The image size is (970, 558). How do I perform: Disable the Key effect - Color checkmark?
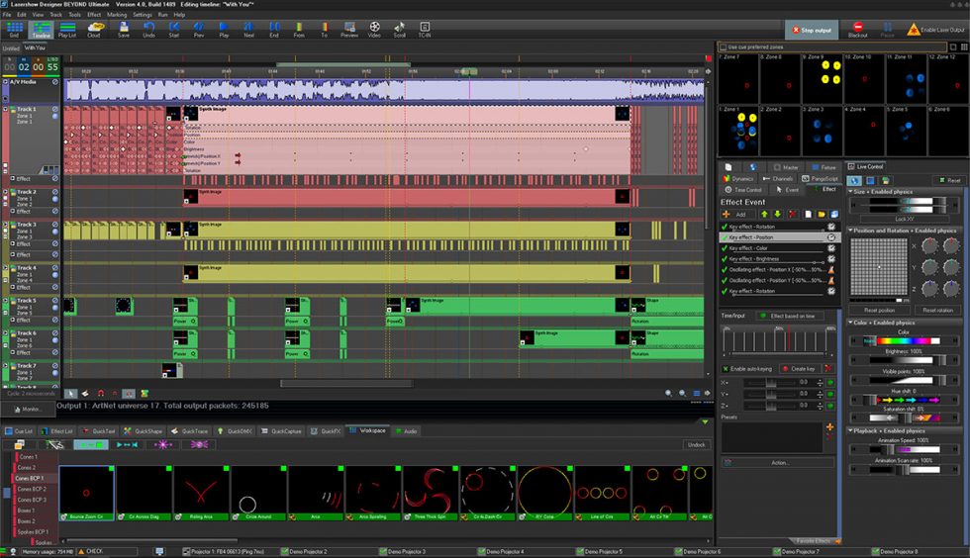point(725,248)
